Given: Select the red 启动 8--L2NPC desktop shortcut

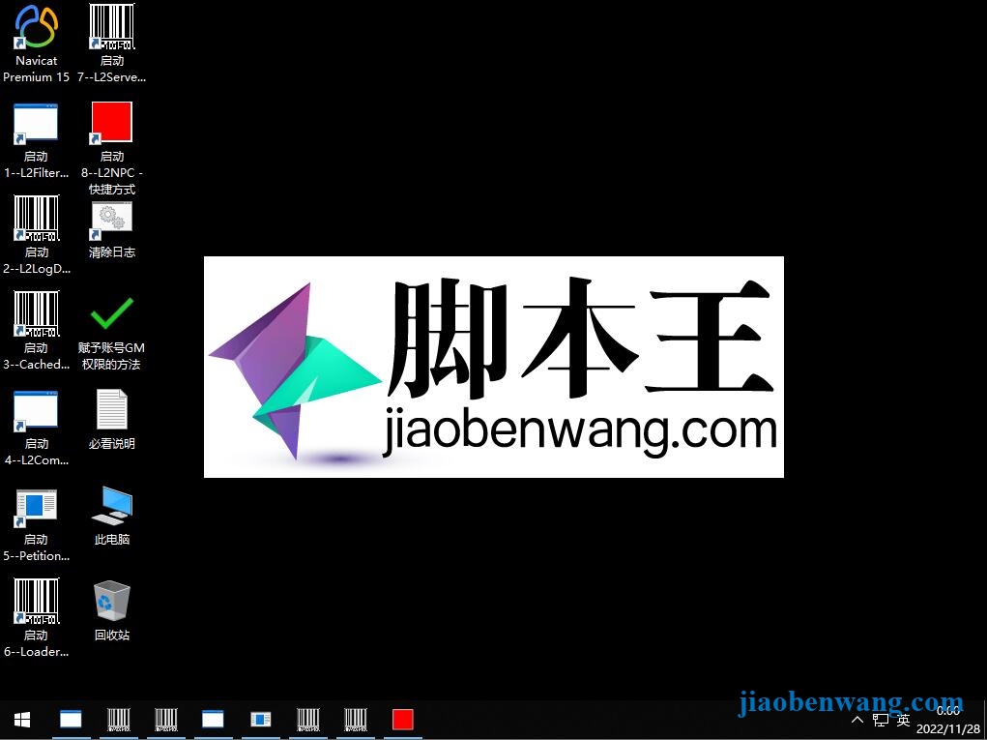Looking at the screenshot, I should [112, 149].
